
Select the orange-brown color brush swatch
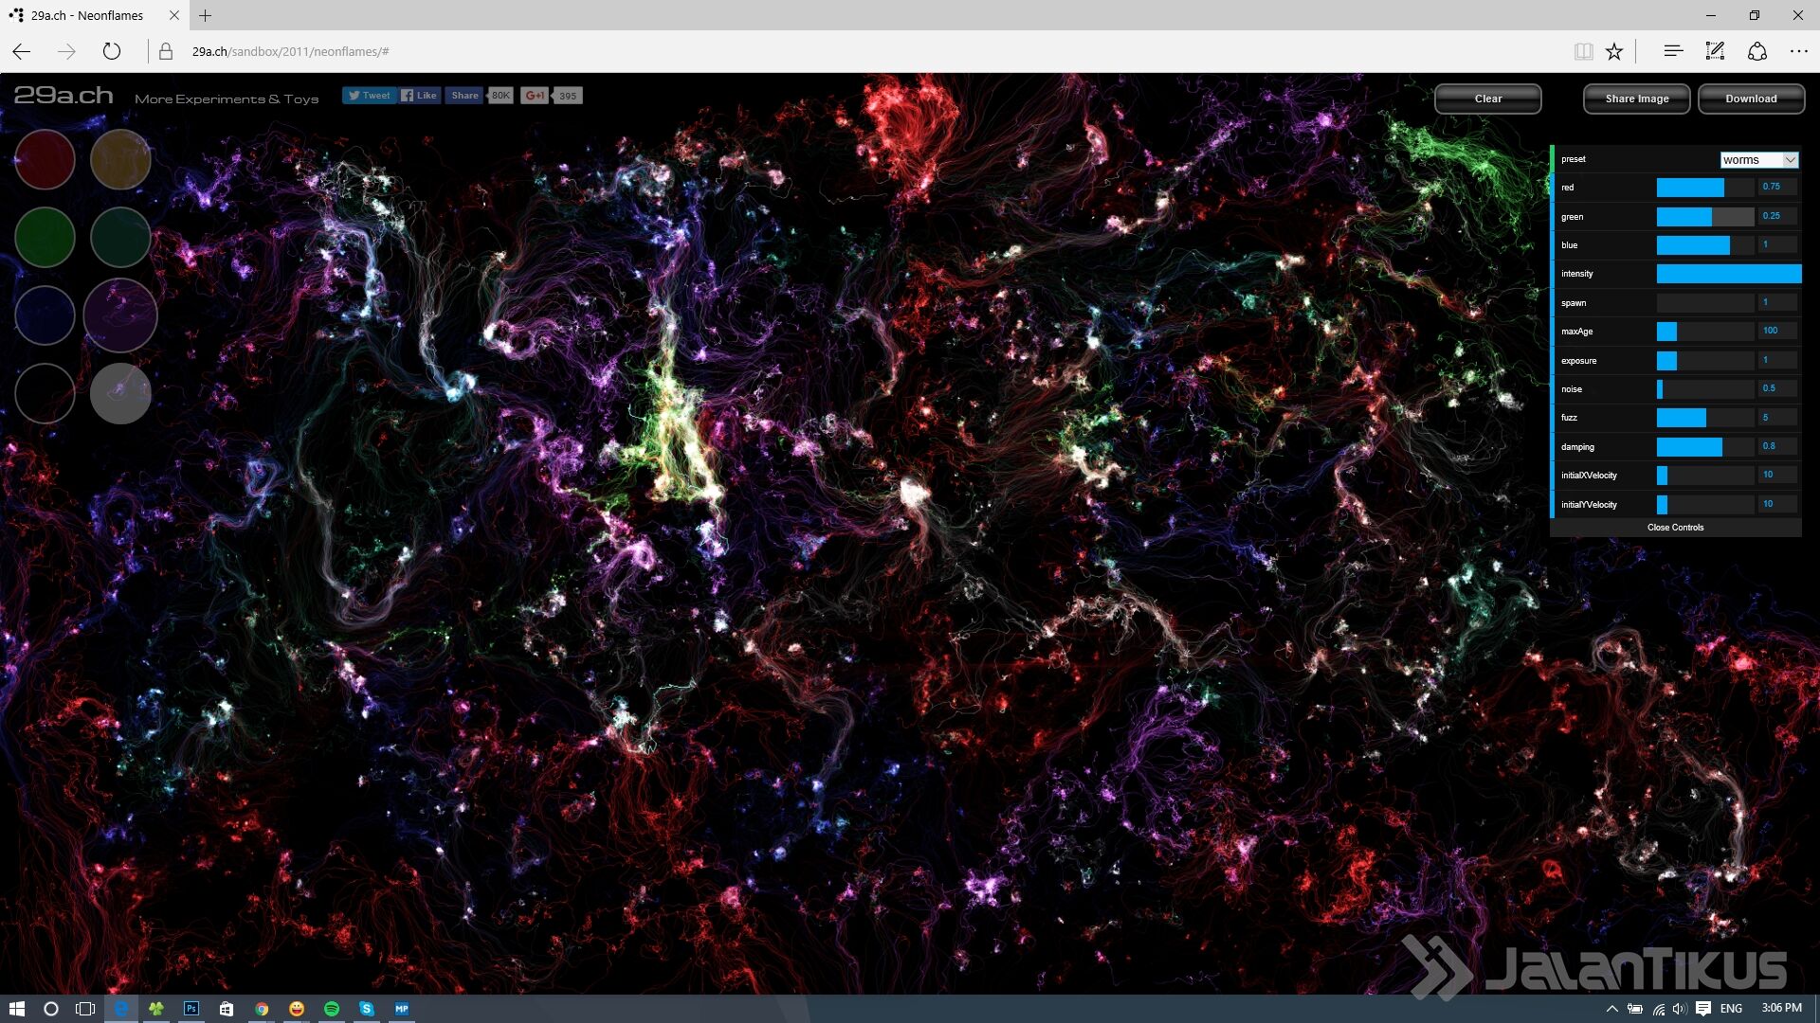click(x=120, y=159)
